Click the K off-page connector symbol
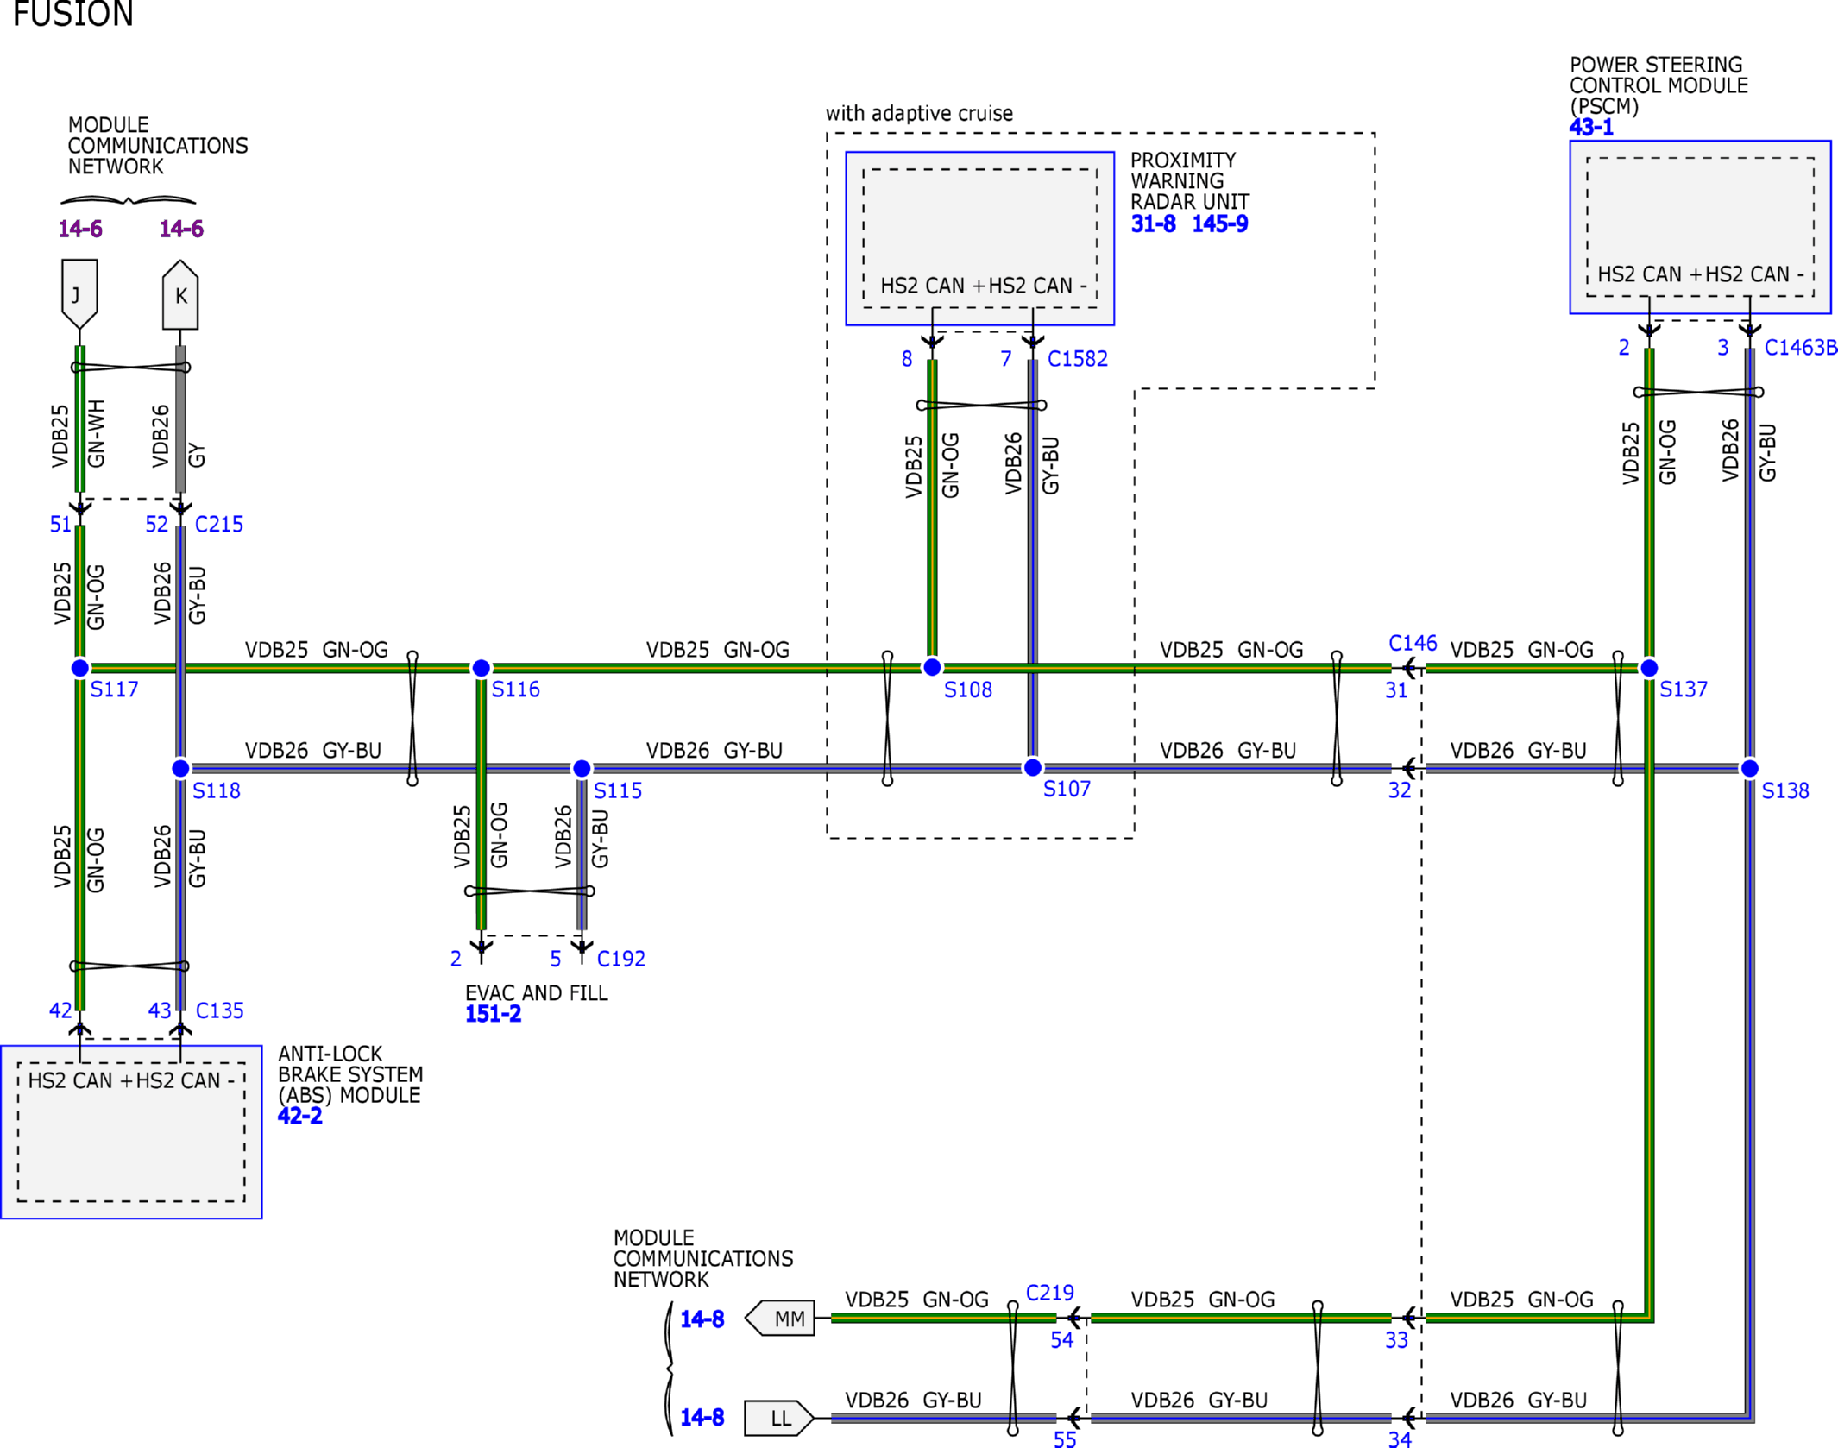 coord(180,294)
